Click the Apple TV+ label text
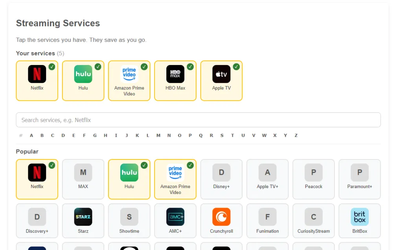This screenshot has width=393, height=250. [268, 187]
